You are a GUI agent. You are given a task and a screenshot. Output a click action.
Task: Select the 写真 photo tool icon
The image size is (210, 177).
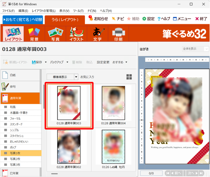55,34
